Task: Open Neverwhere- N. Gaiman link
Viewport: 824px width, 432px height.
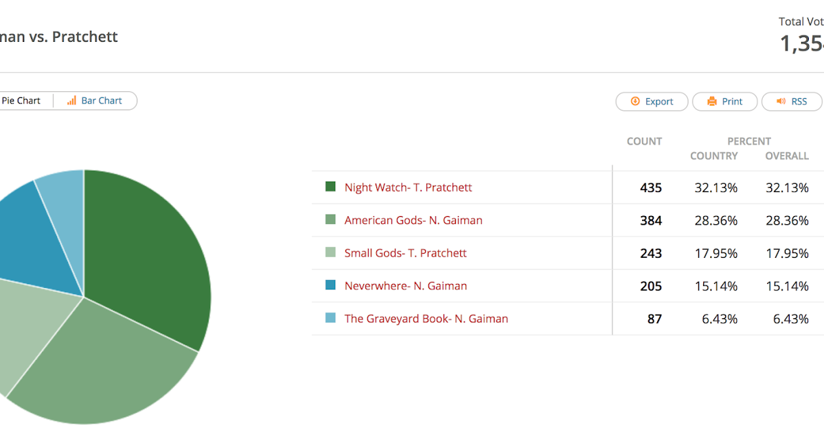Action: 405,286
